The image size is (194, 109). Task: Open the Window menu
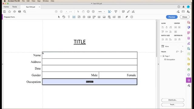[x=46, y=1]
